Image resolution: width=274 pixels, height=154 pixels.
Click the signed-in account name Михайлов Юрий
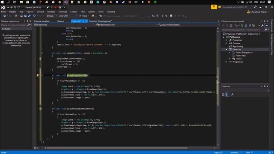point(259,12)
